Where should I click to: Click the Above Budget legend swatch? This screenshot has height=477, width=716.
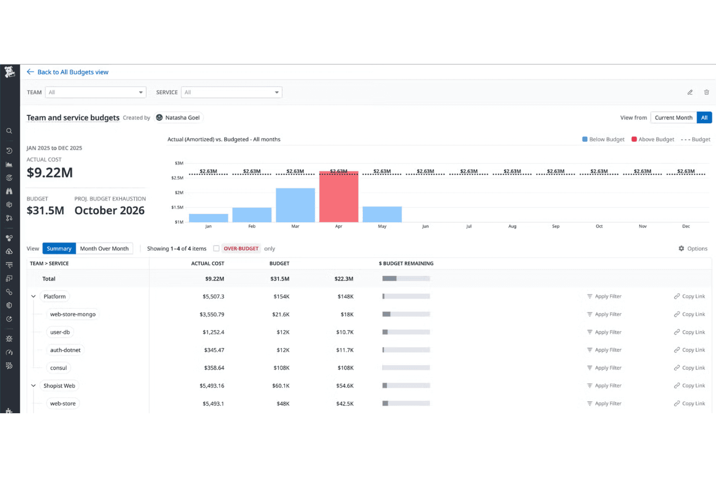pos(634,139)
